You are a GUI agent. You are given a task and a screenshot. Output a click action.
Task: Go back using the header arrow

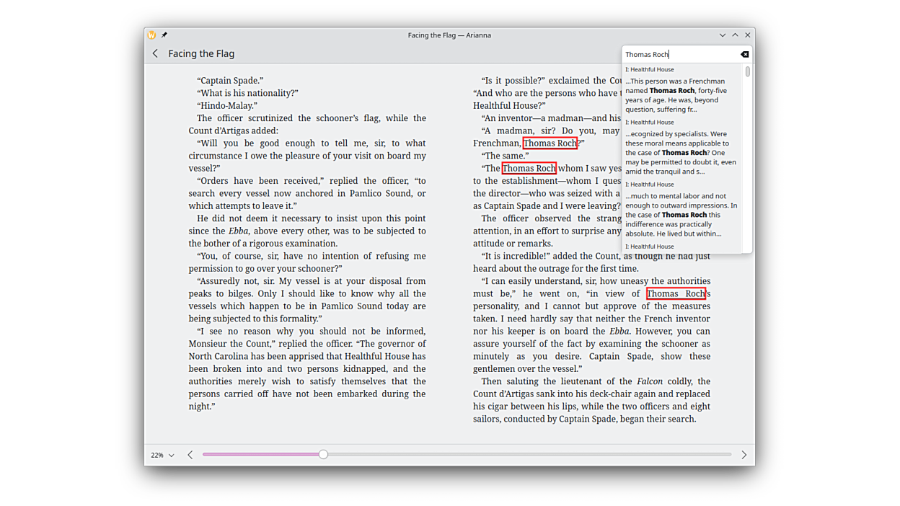(155, 53)
